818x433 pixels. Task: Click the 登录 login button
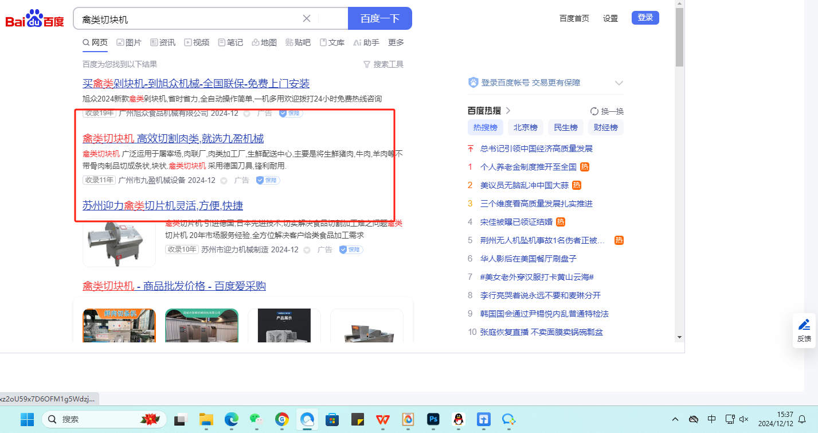tap(645, 18)
